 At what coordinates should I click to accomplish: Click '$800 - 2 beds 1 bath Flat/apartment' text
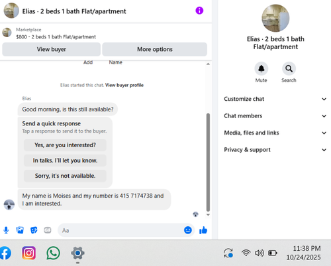tap(56, 37)
